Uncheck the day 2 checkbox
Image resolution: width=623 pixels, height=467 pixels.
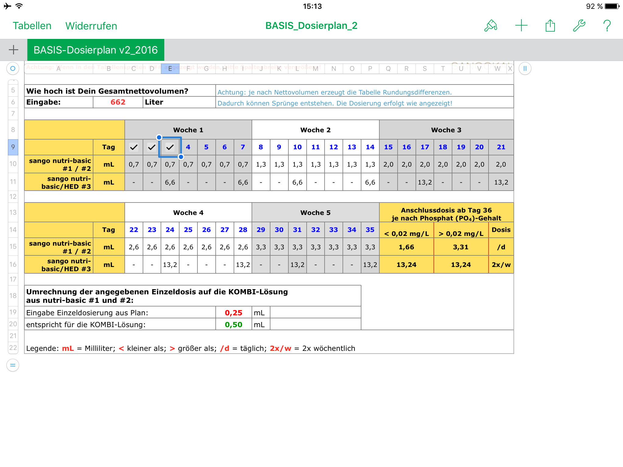(x=152, y=147)
